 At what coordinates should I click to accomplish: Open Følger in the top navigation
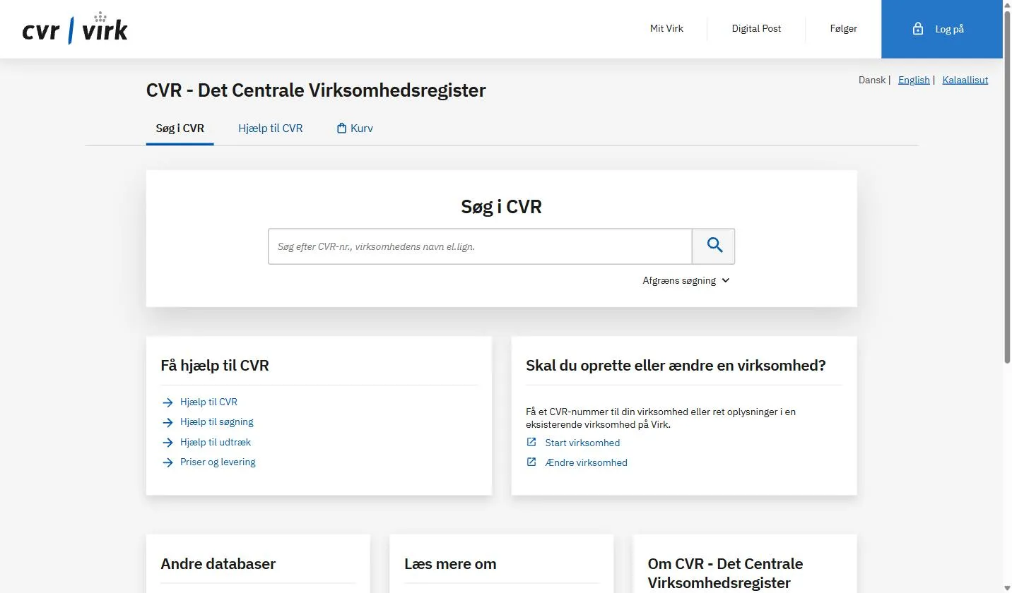(x=843, y=29)
